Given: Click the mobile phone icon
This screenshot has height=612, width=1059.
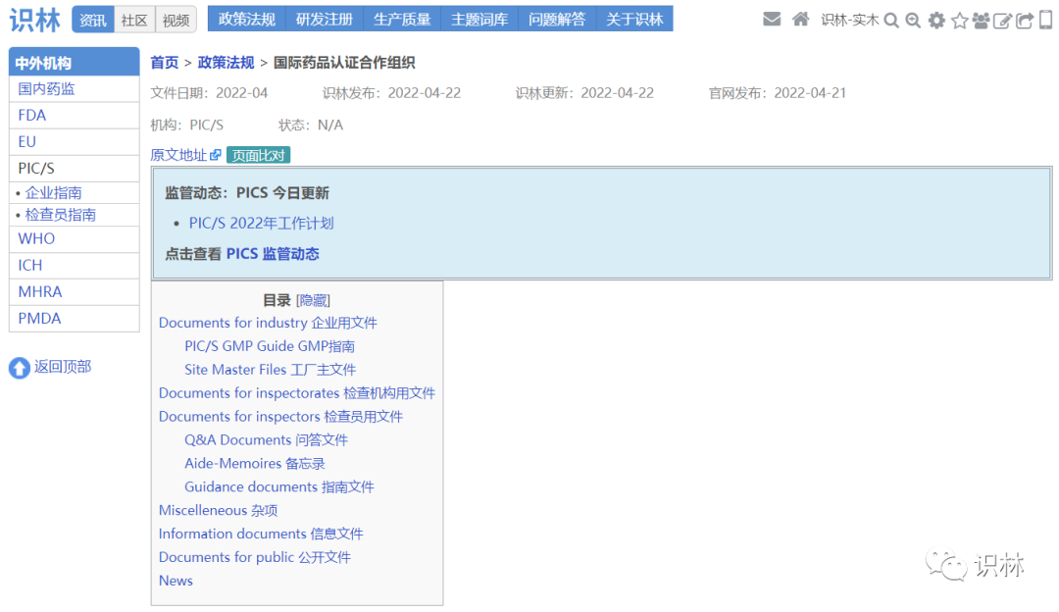Looking at the screenshot, I should 1045,21.
